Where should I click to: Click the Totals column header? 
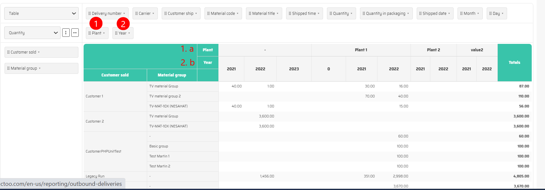(x=514, y=63)
